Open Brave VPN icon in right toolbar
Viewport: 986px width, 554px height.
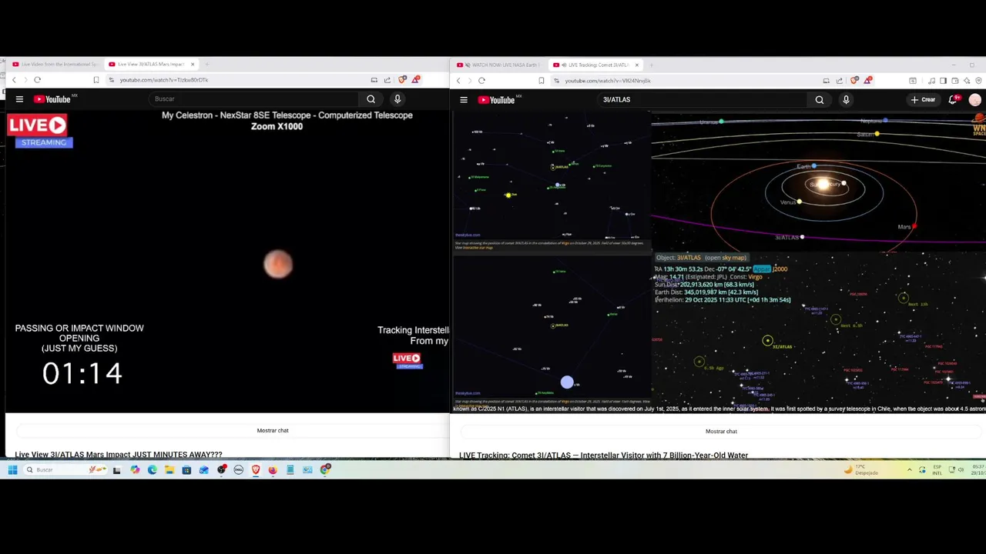pyautogui.click(x=978, y=81)
